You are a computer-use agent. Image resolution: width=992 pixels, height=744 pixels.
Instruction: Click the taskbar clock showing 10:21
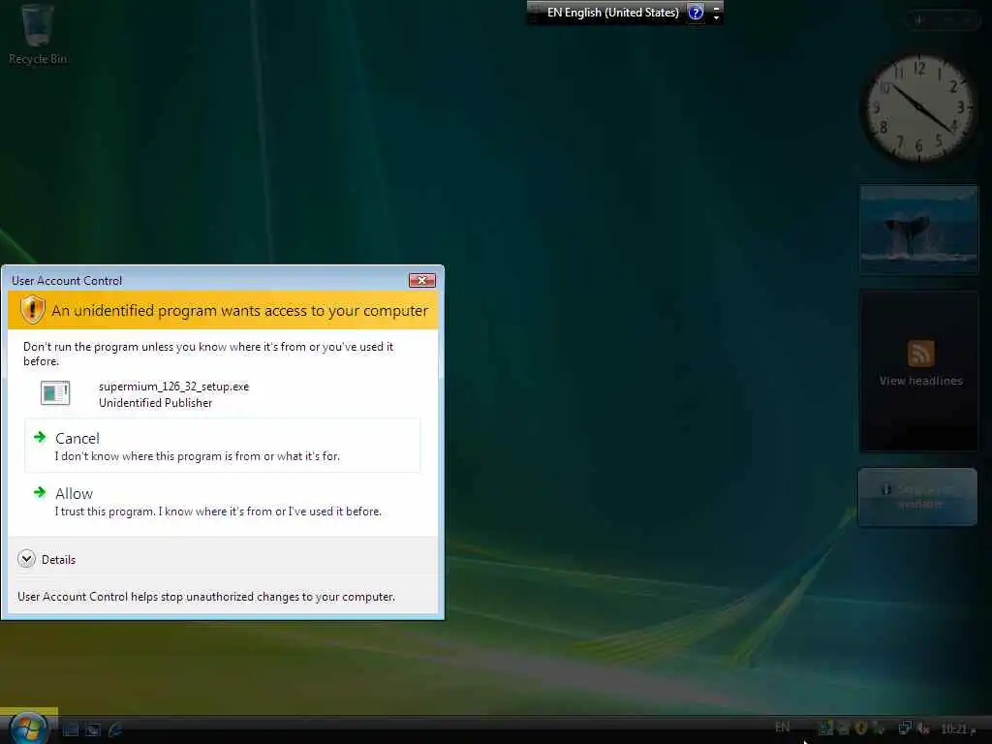[x=958, y=728]
